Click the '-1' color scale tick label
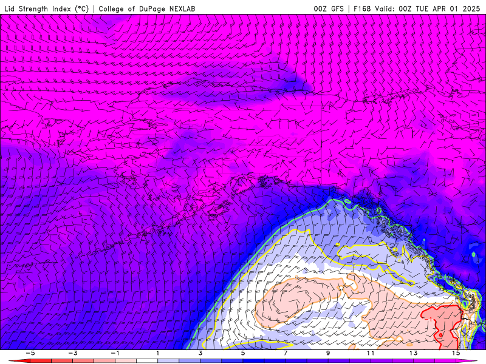This screenshot has width=486, height=364. tap(115, 353)
